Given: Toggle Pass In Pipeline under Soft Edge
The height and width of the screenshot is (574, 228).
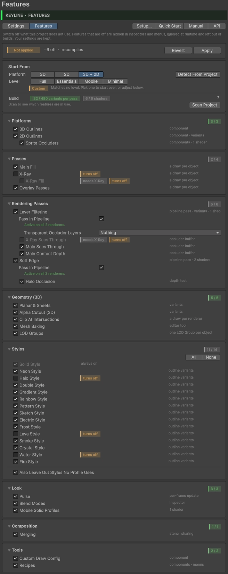Looking at the screenshot, I should point(101,268).
